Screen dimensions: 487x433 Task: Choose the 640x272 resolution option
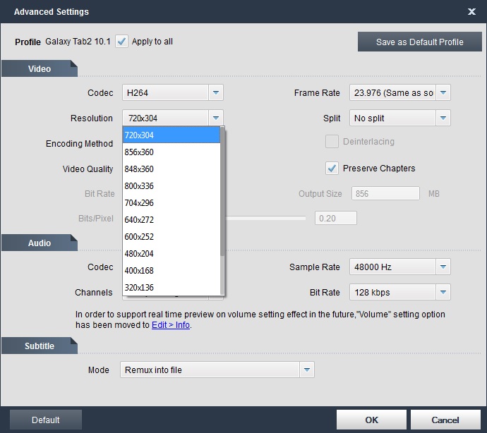[x=172, y=220]
